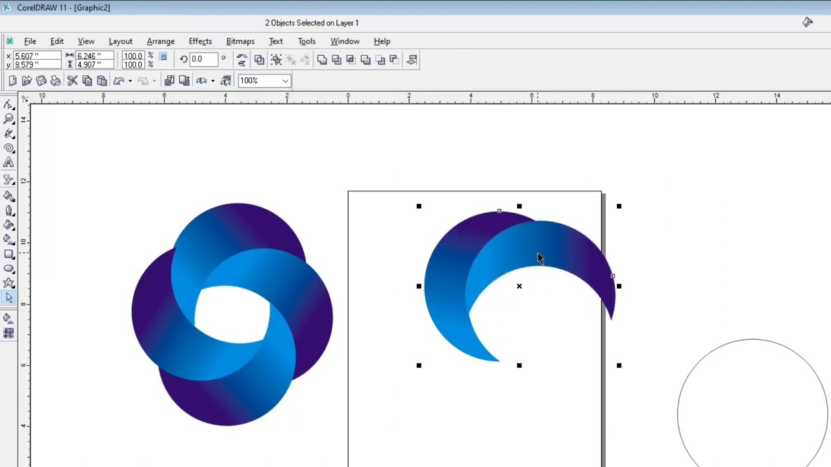Click the Simplify shaping icon

[x=366, y=60]
